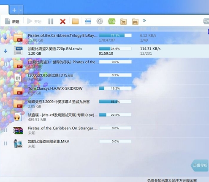
Task: Click remaining time 01:59:10
Action: click(106, 54)
